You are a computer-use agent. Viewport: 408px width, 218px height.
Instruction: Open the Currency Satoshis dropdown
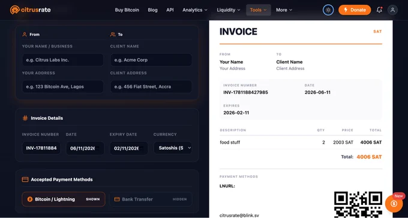(x=173, y=148)
